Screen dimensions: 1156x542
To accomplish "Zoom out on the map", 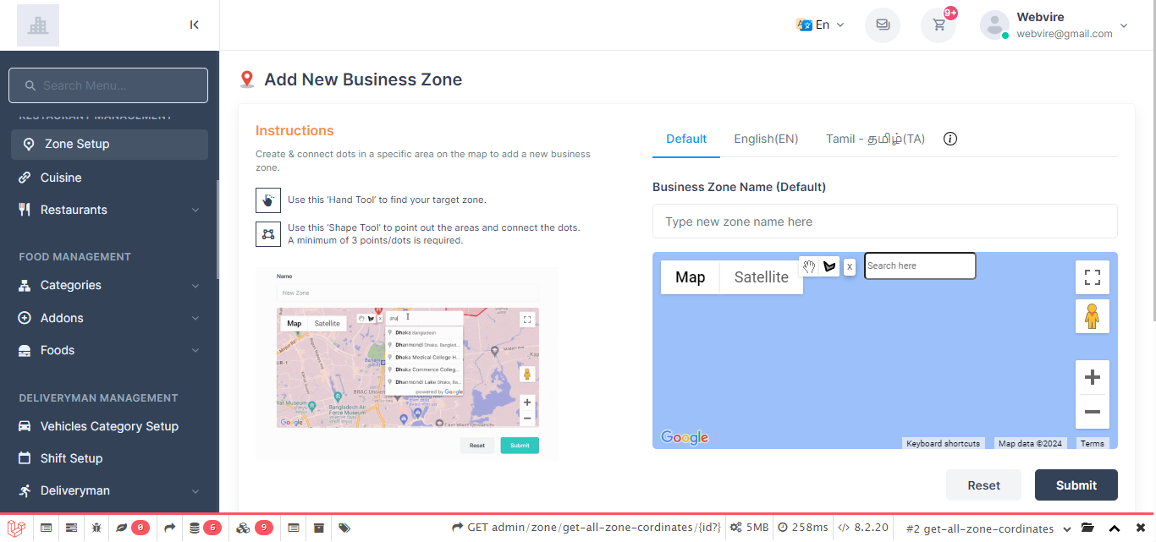I will [1092, 412].
